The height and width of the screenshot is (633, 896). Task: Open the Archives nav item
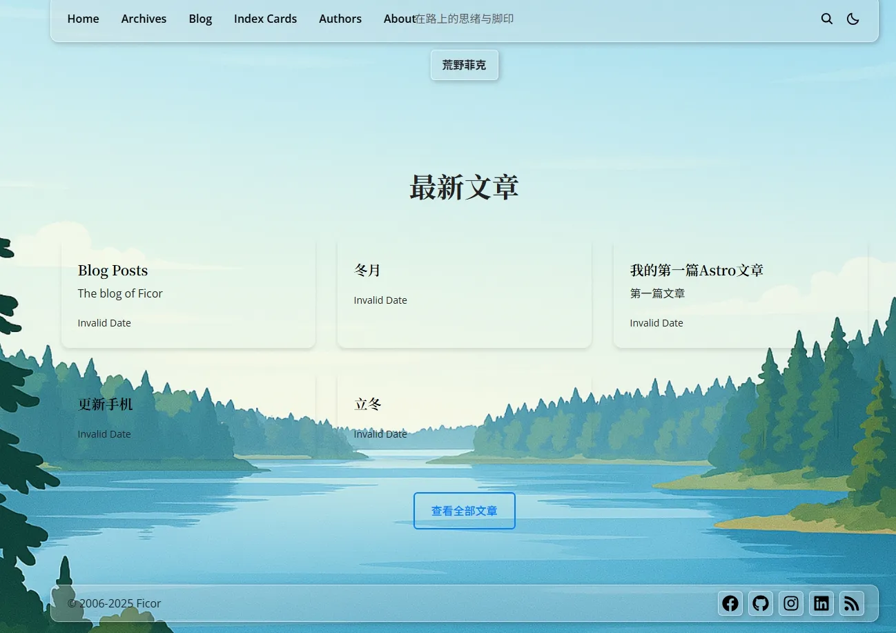click(144, 19)
